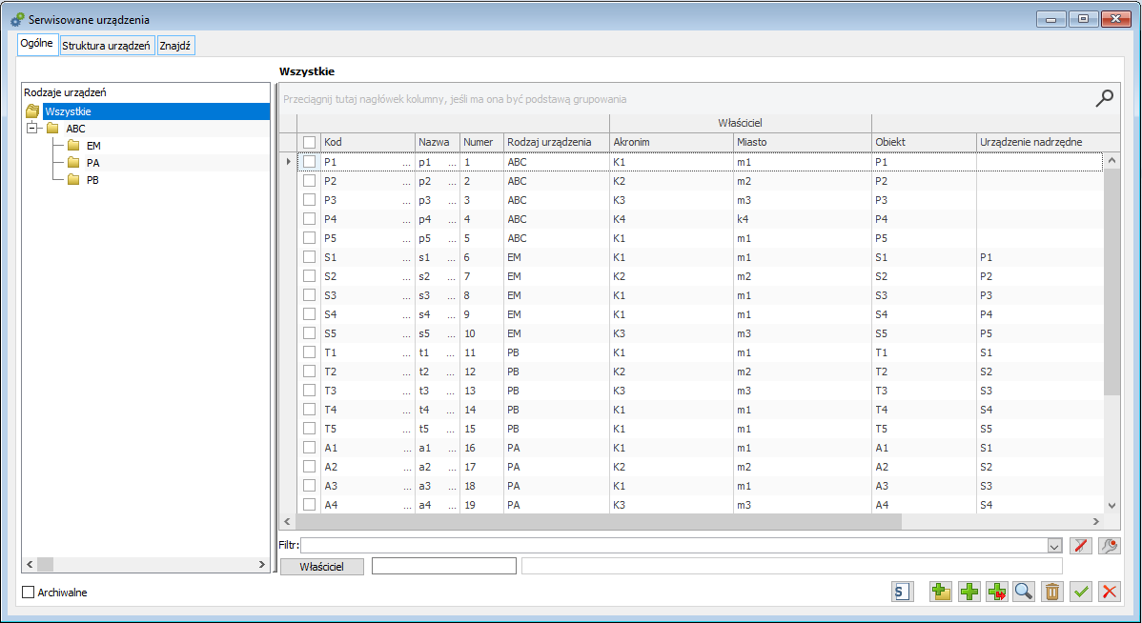Cancel with the red X icon
Image resolution: width=1142 pixels, height=623 pixels.
point(1110,592)
